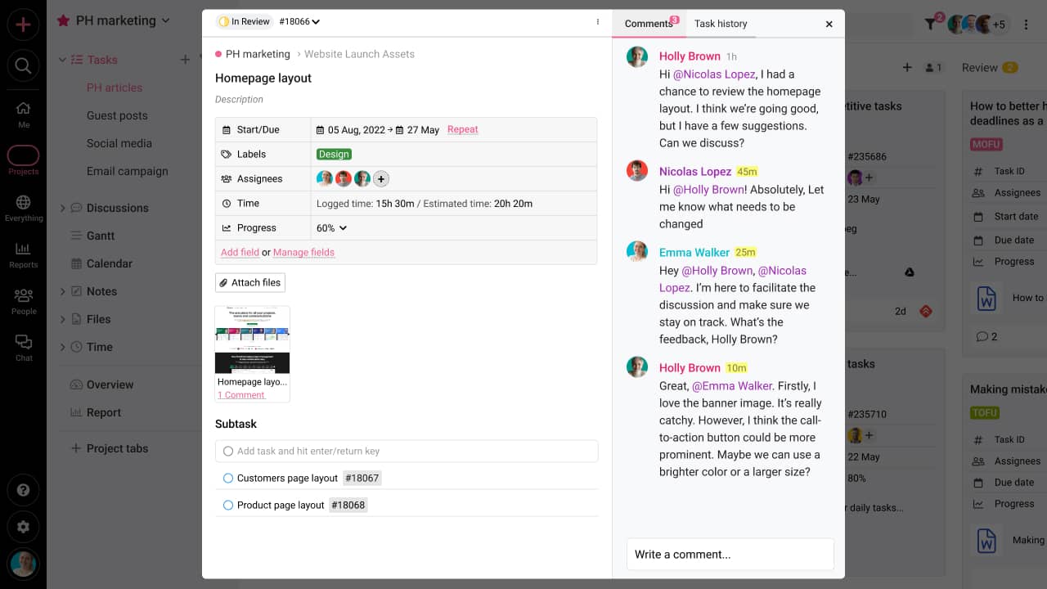Image resolution: width=1047 pixels, height=589 pixels.
Task: Mark Customers page layout subtask complete
Action: [x=228, y=478]
